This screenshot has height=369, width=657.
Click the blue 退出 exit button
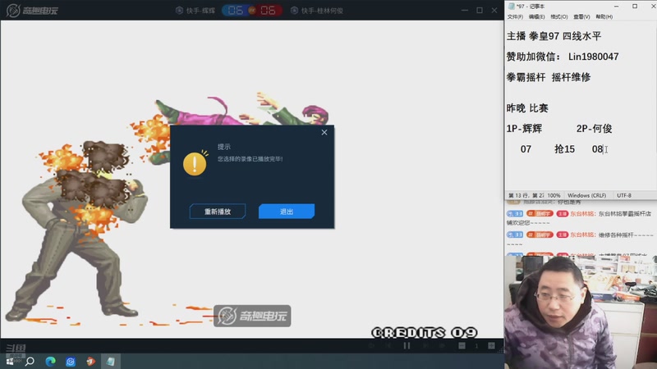pyautogui.click(x=287, y=212)
